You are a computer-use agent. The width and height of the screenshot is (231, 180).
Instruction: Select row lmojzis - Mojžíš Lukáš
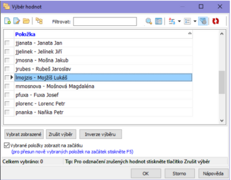click(103, 78)
